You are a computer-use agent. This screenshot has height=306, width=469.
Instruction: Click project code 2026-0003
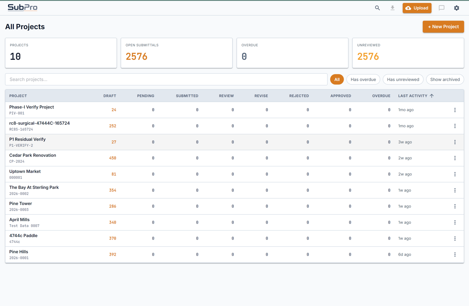pyautogui.click(x=19, y=210)
